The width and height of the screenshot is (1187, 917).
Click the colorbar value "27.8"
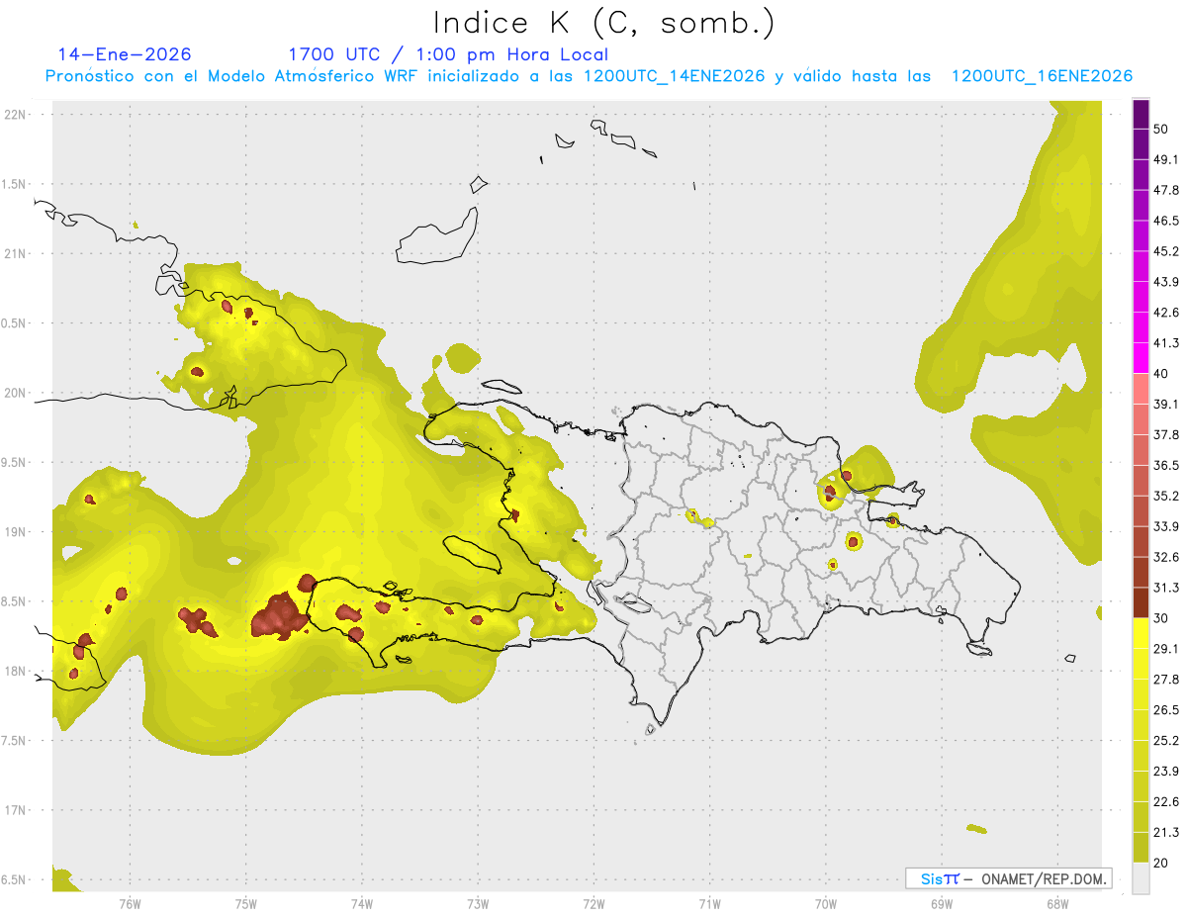[x=1166, y=680]
